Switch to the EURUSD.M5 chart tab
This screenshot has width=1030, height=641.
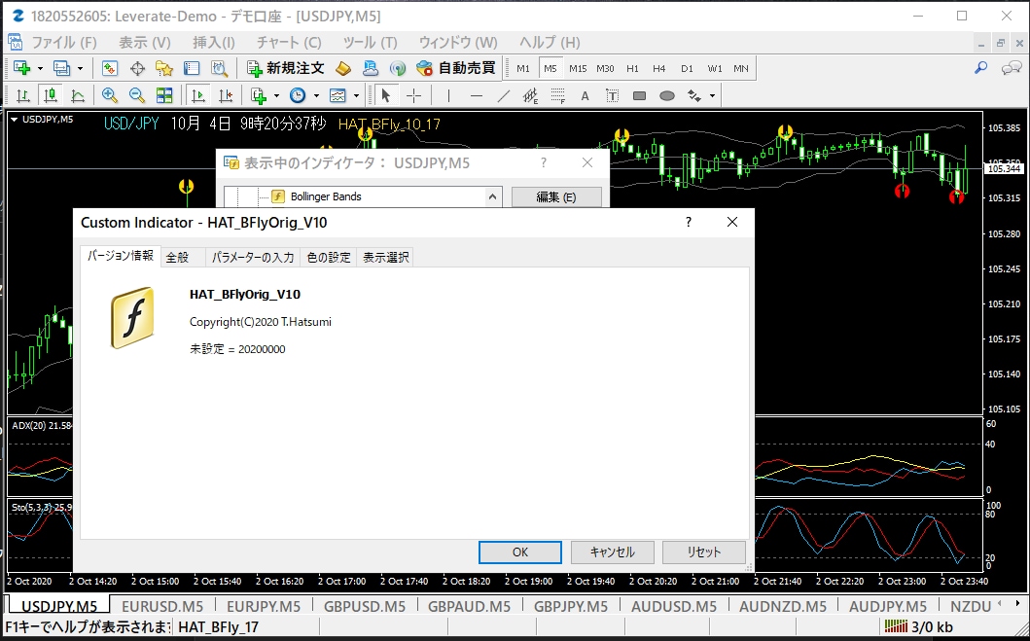point(162,606)
